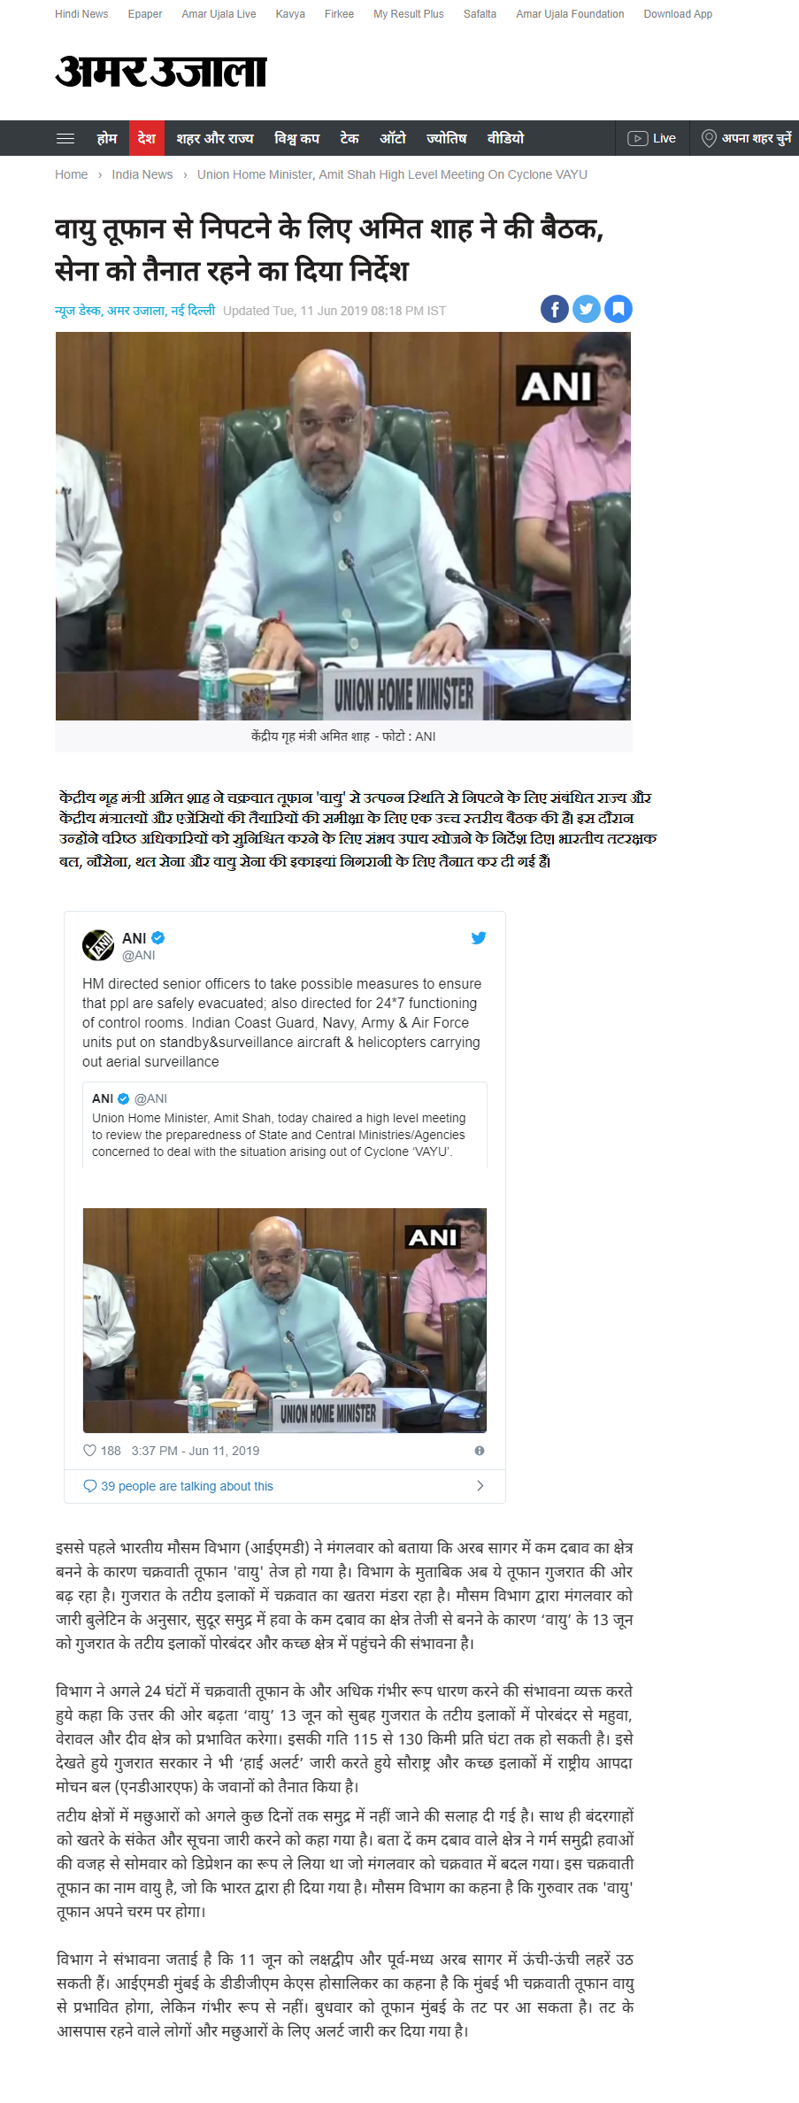The width and height of the screenshot is (799, 2103).
Task: Click the Amar Ujala logo
Action: tap(161, 72)
